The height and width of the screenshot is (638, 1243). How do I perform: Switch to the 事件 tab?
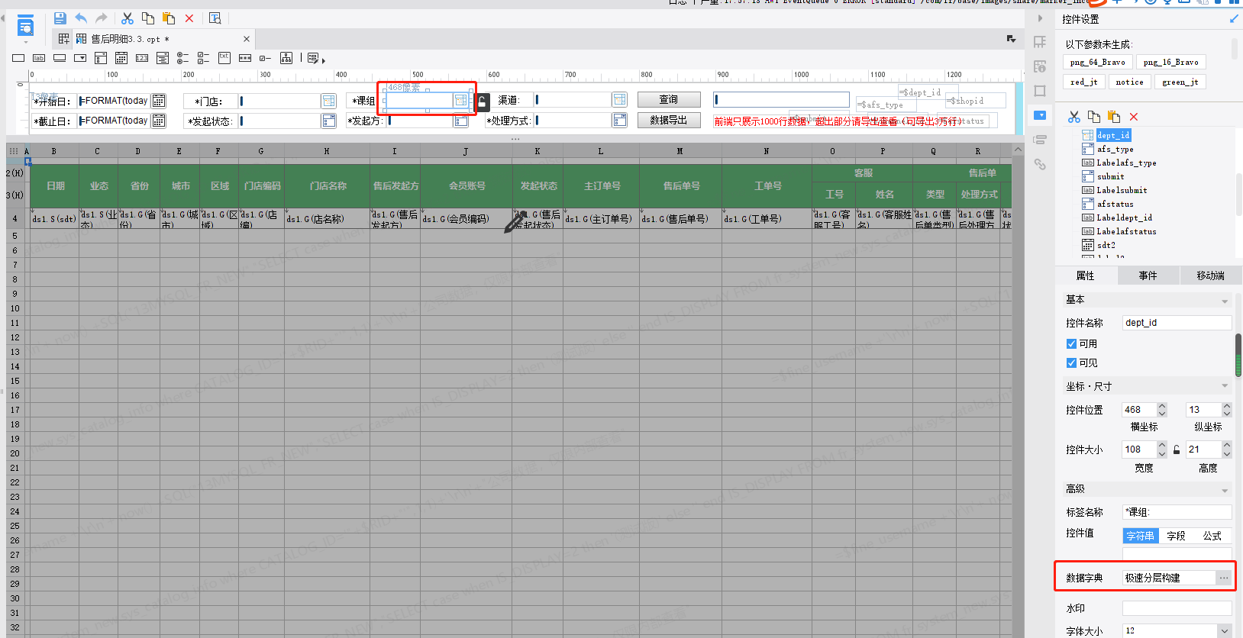[x=1148, y=275]
